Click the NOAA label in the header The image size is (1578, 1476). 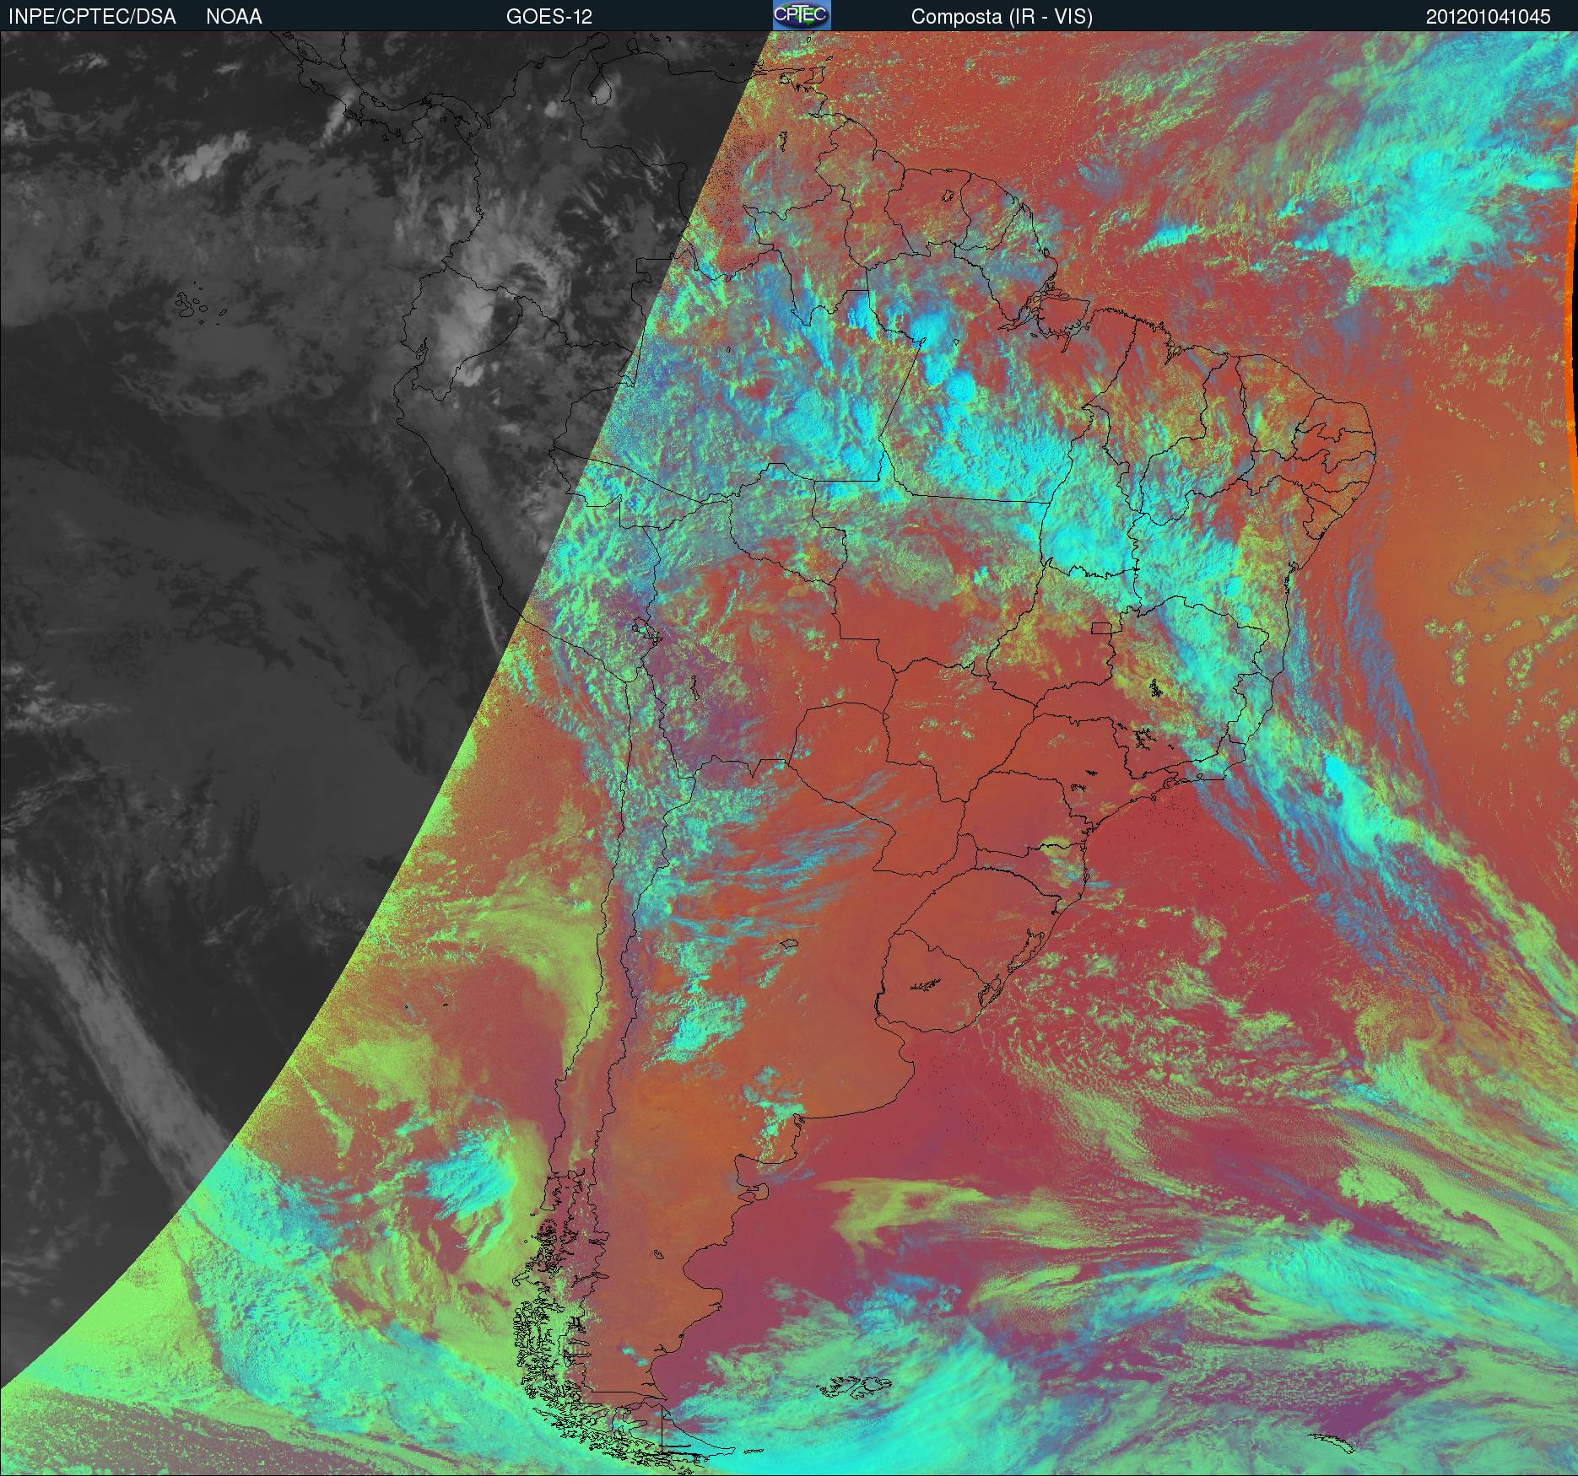(x=234, y=17)
